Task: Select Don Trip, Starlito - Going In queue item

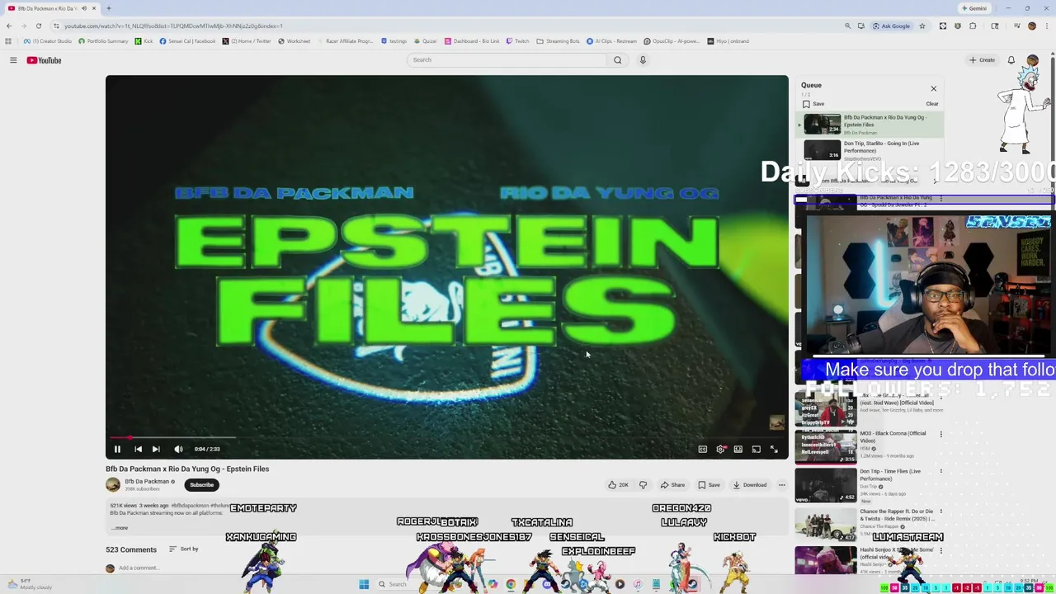Action: [x=870, y=150]
